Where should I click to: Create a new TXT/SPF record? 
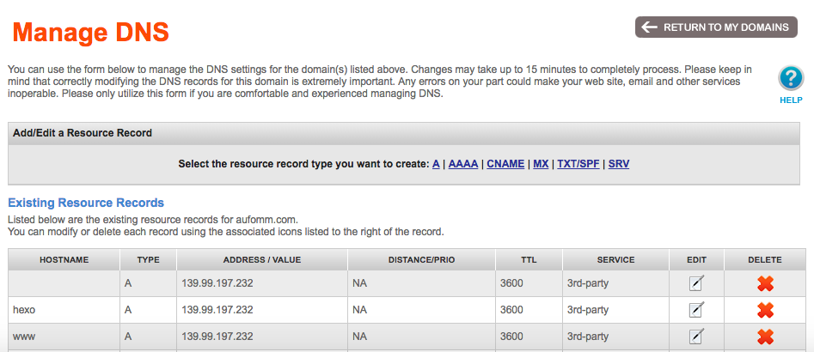point(577,163)
